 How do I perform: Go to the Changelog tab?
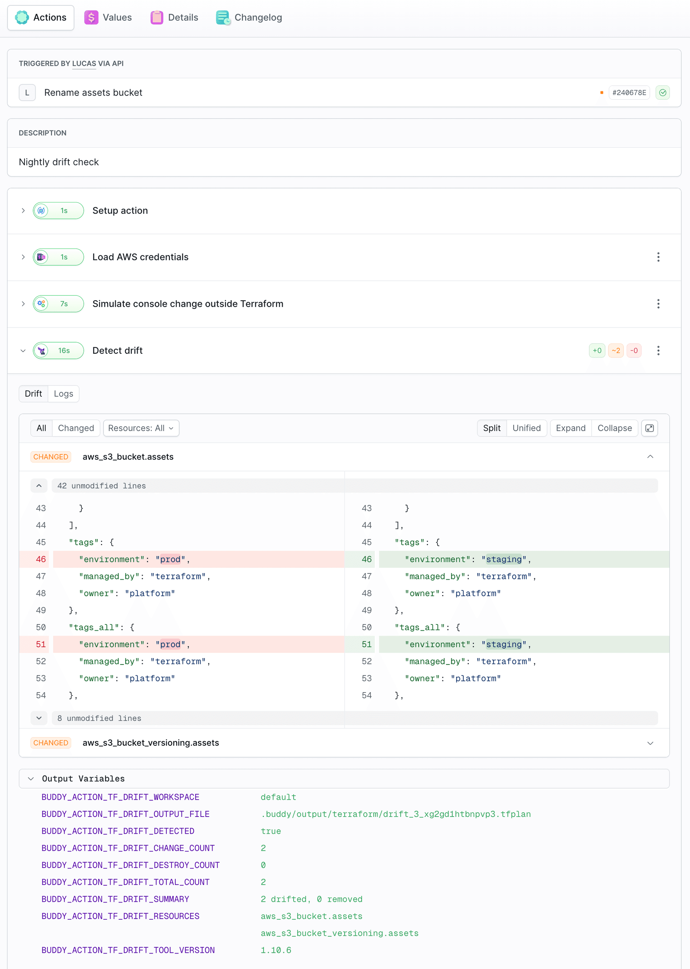(249, 17)
